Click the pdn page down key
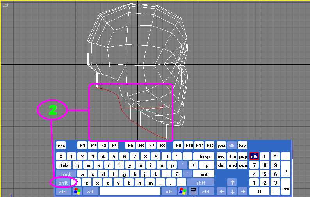Image resolution: width=310 pixels, height=197 pixels. 243,165
